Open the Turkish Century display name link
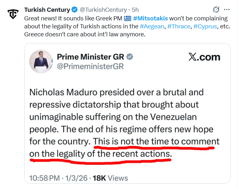239x189 pixels. [x=47, y=10]
